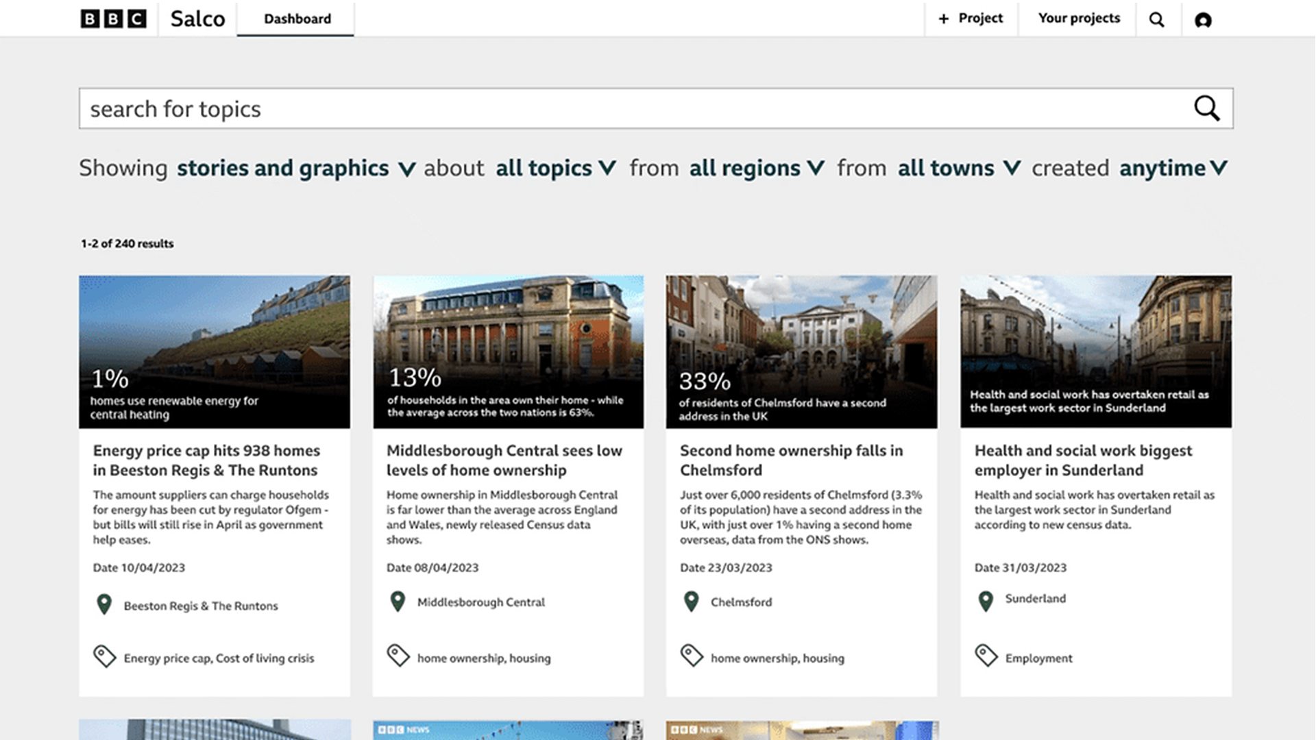1316x740 pixels.
Task: Open the all regions dropdown
Action: pos(744,168)
